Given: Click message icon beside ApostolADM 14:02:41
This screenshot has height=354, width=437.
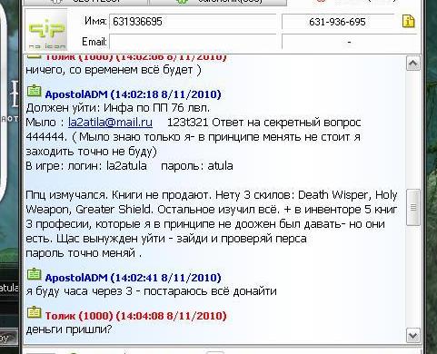Looking at the screenshot, I should point(34,274).
